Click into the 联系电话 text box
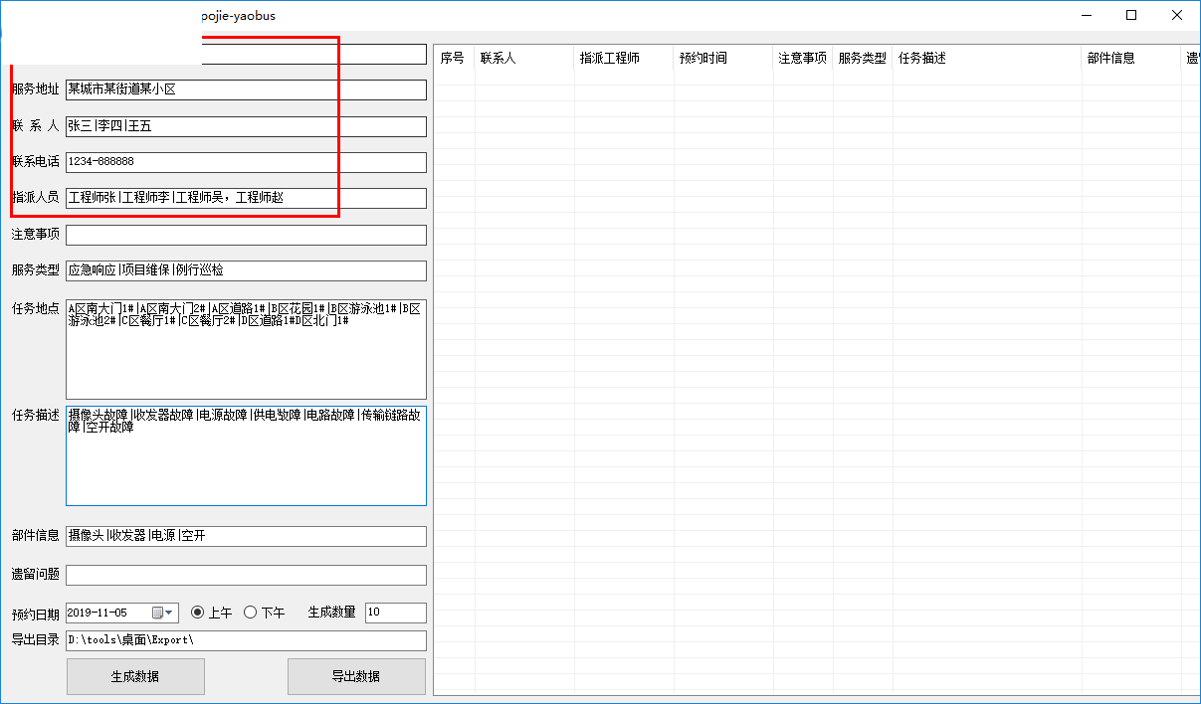Screen dimensions: 1201x704 pyautogui.click(x=246, y=162)
